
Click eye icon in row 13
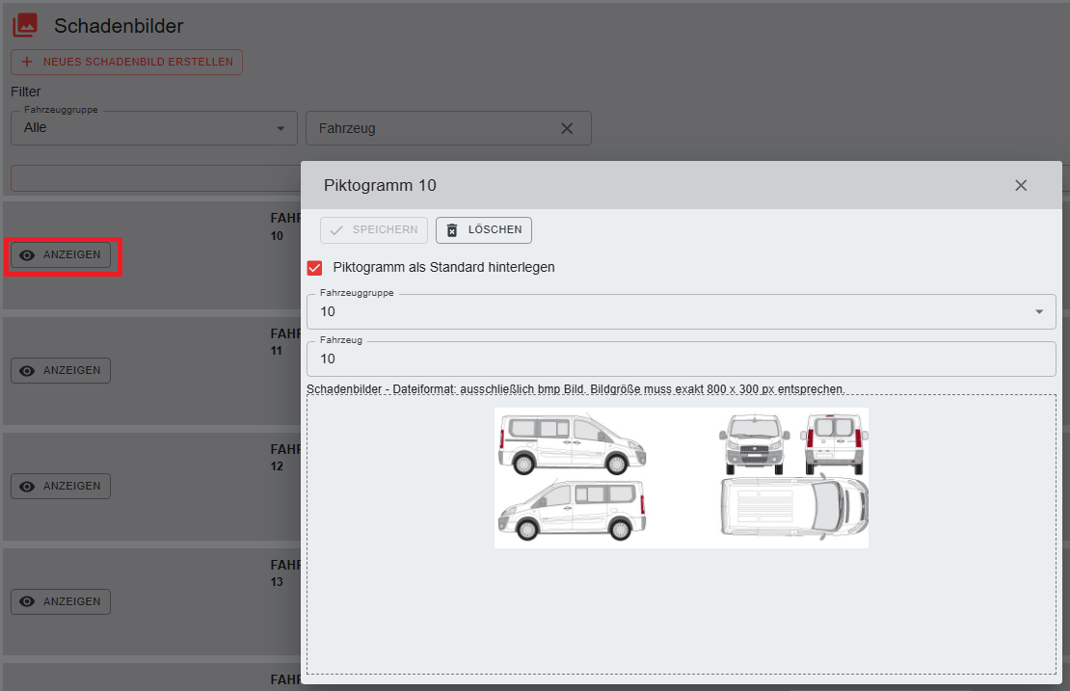pos(28,602)
